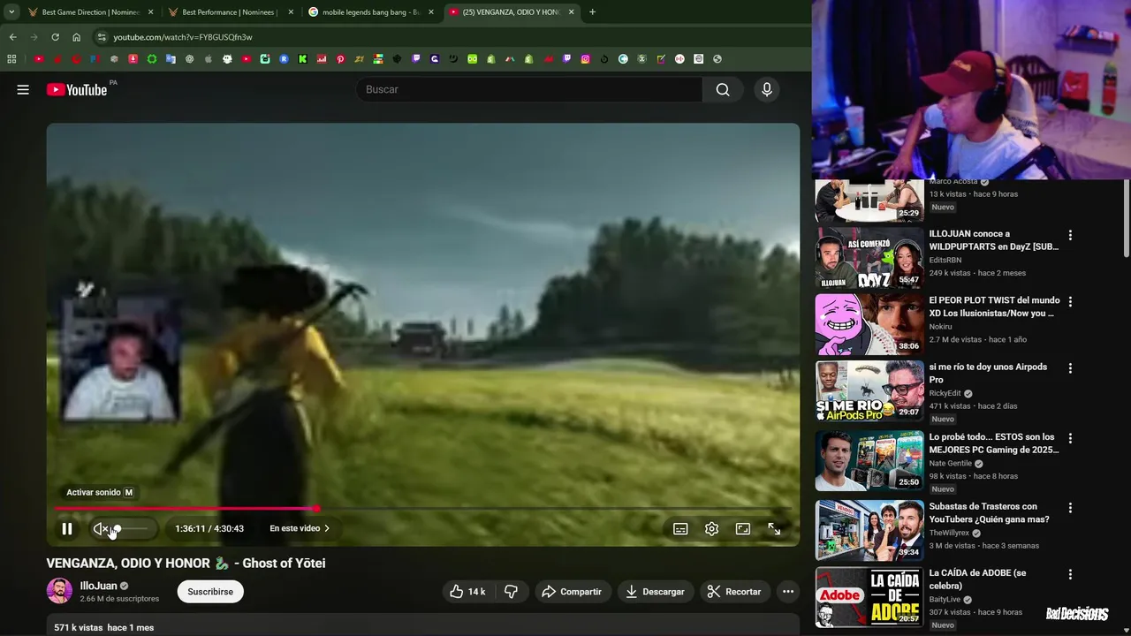
Task: Enter fullscreen mode
Action: (774, 529)
